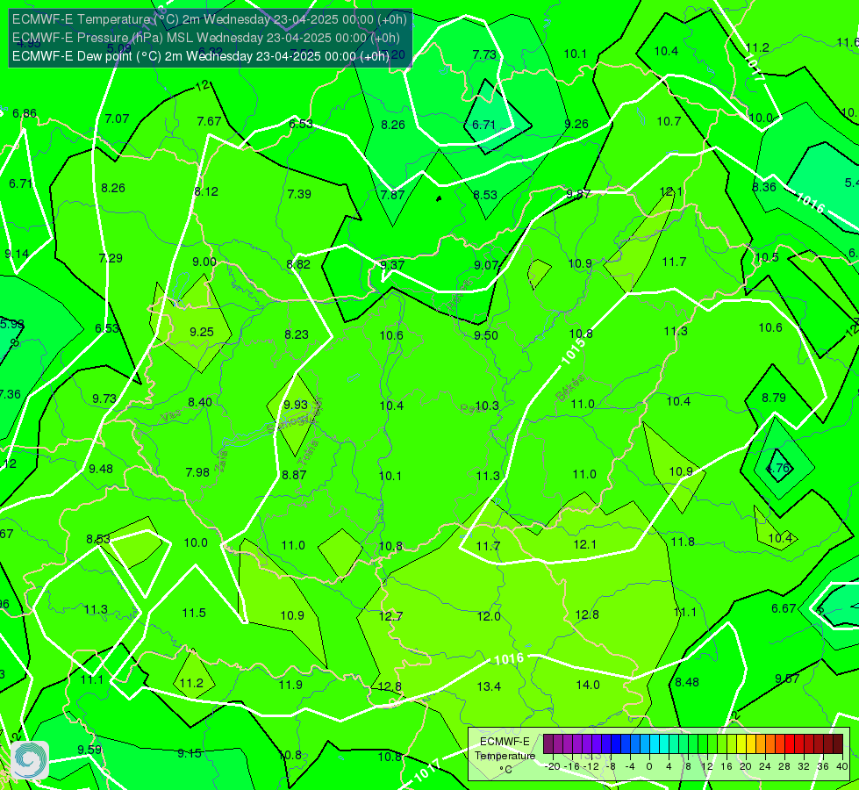Image resolution: width=859 pixels, height=790 pixels.
Task: Click the 9.07 temperature value
Action: 486,265
